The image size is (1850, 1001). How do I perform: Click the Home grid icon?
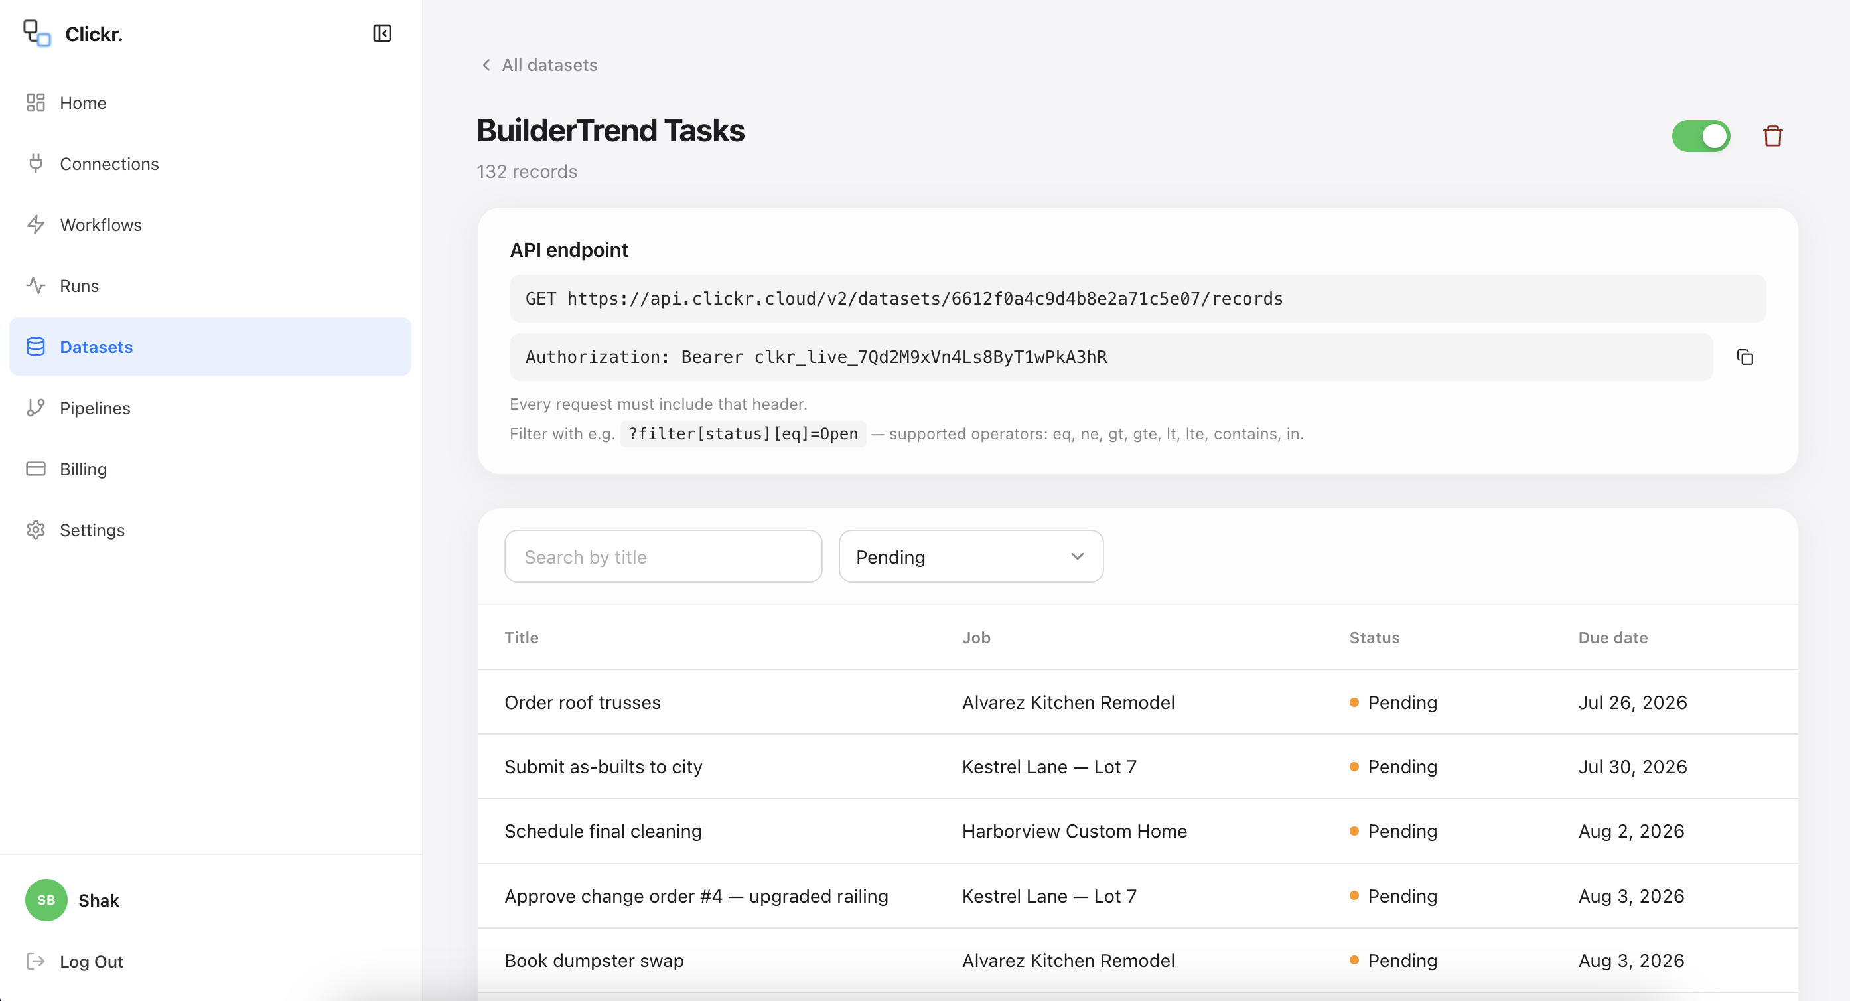click(36, 103)
